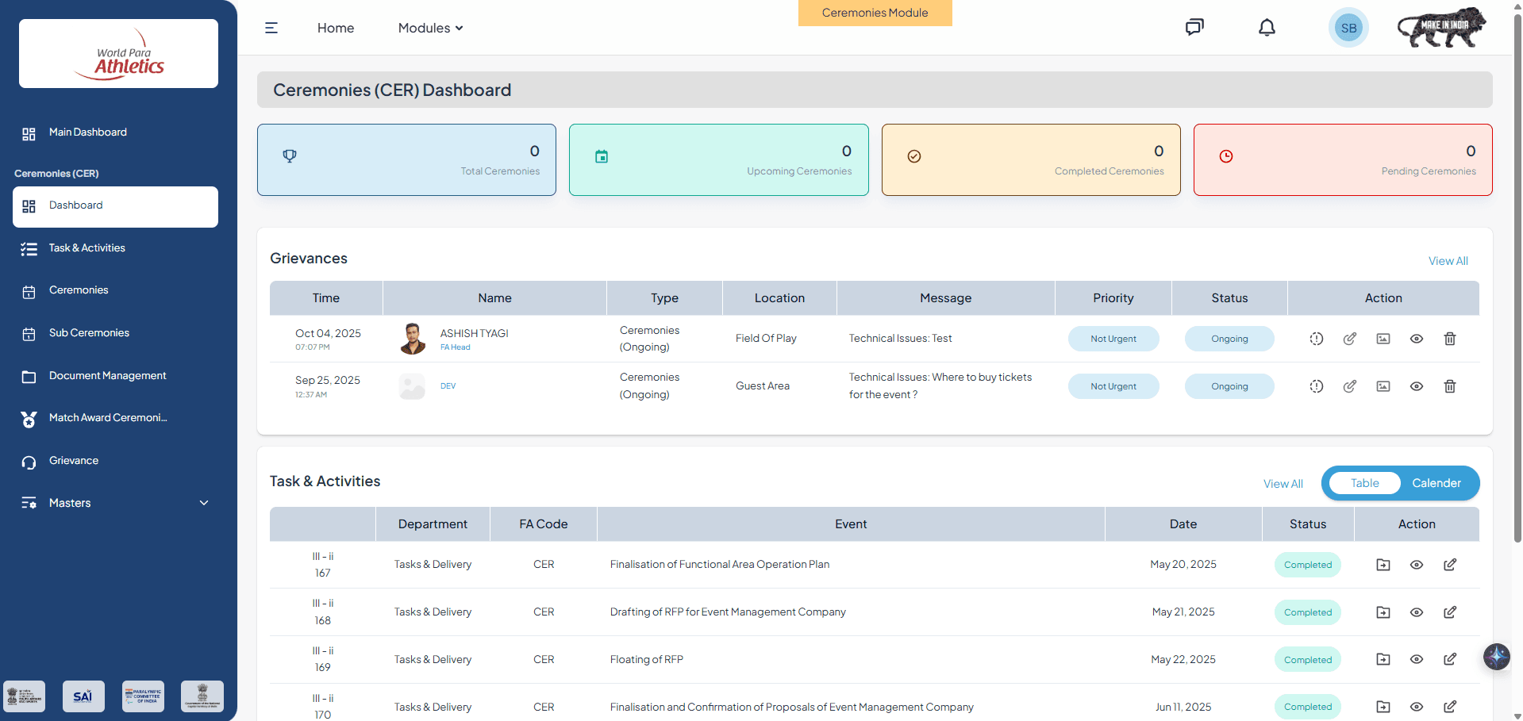Delete Ashish Tyagi's grievance with trash icon

coord(1449,339)
